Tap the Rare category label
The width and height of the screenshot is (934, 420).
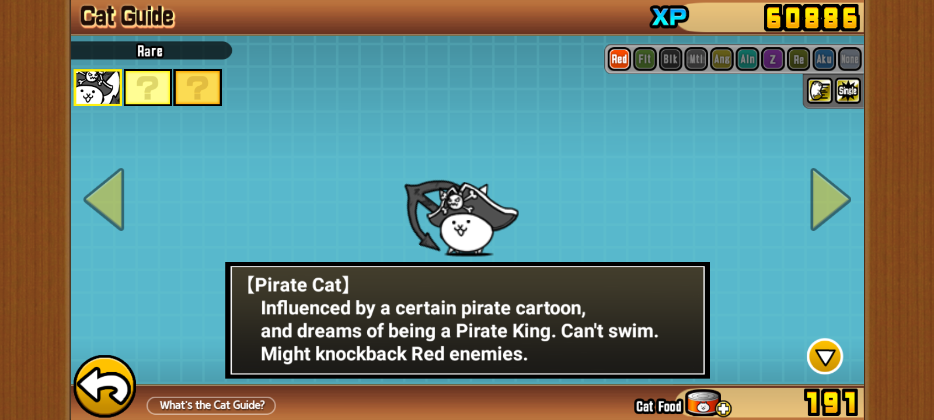150,51
